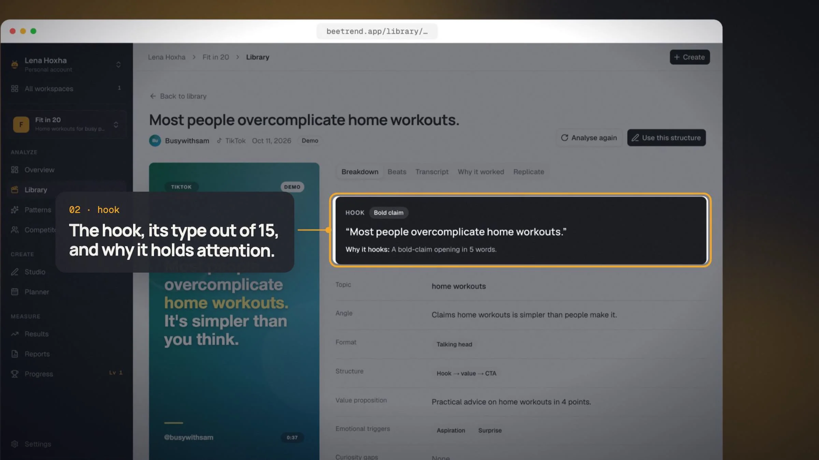Click the Bold claim tag

coord(388,213)
